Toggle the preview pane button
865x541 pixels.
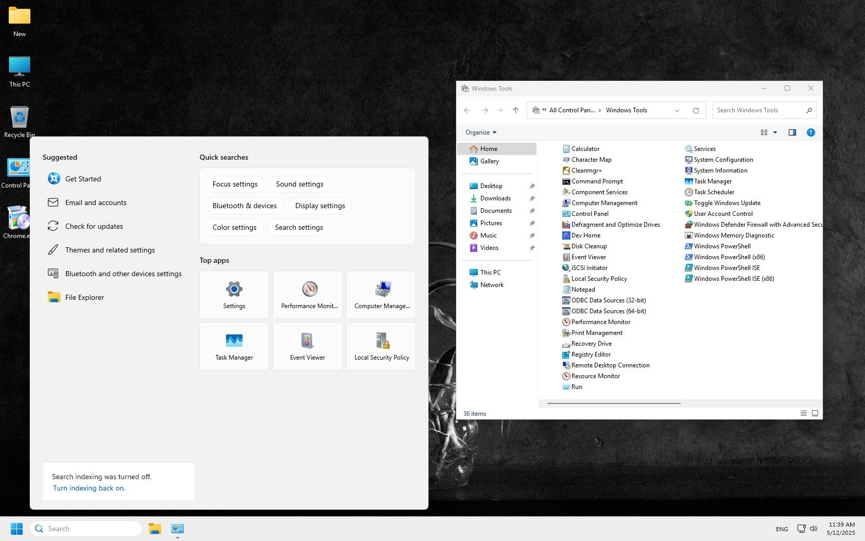tap(792, 132)
